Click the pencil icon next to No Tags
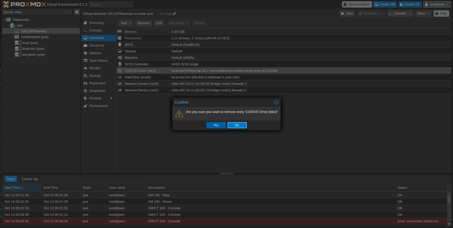 tap(175, 14)
